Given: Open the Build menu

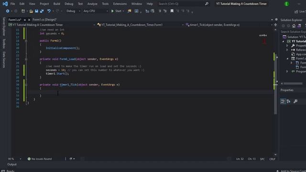Looking at the screenshot, I should [x=56, y=4].
